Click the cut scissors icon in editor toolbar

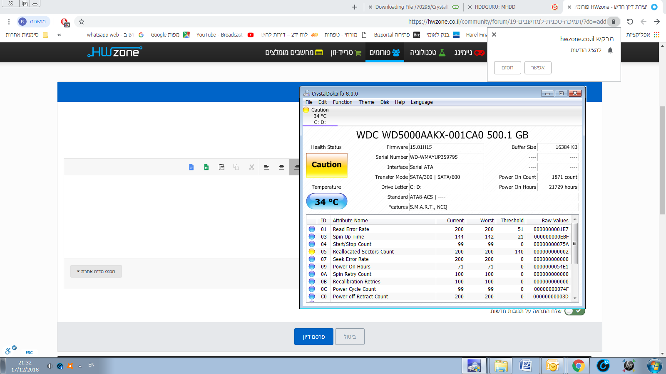pos(251,167)
